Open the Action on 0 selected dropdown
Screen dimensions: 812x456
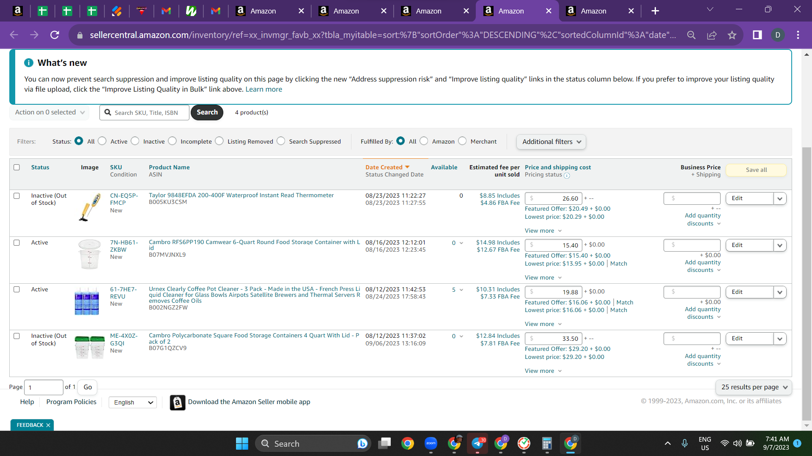[49, 112]
